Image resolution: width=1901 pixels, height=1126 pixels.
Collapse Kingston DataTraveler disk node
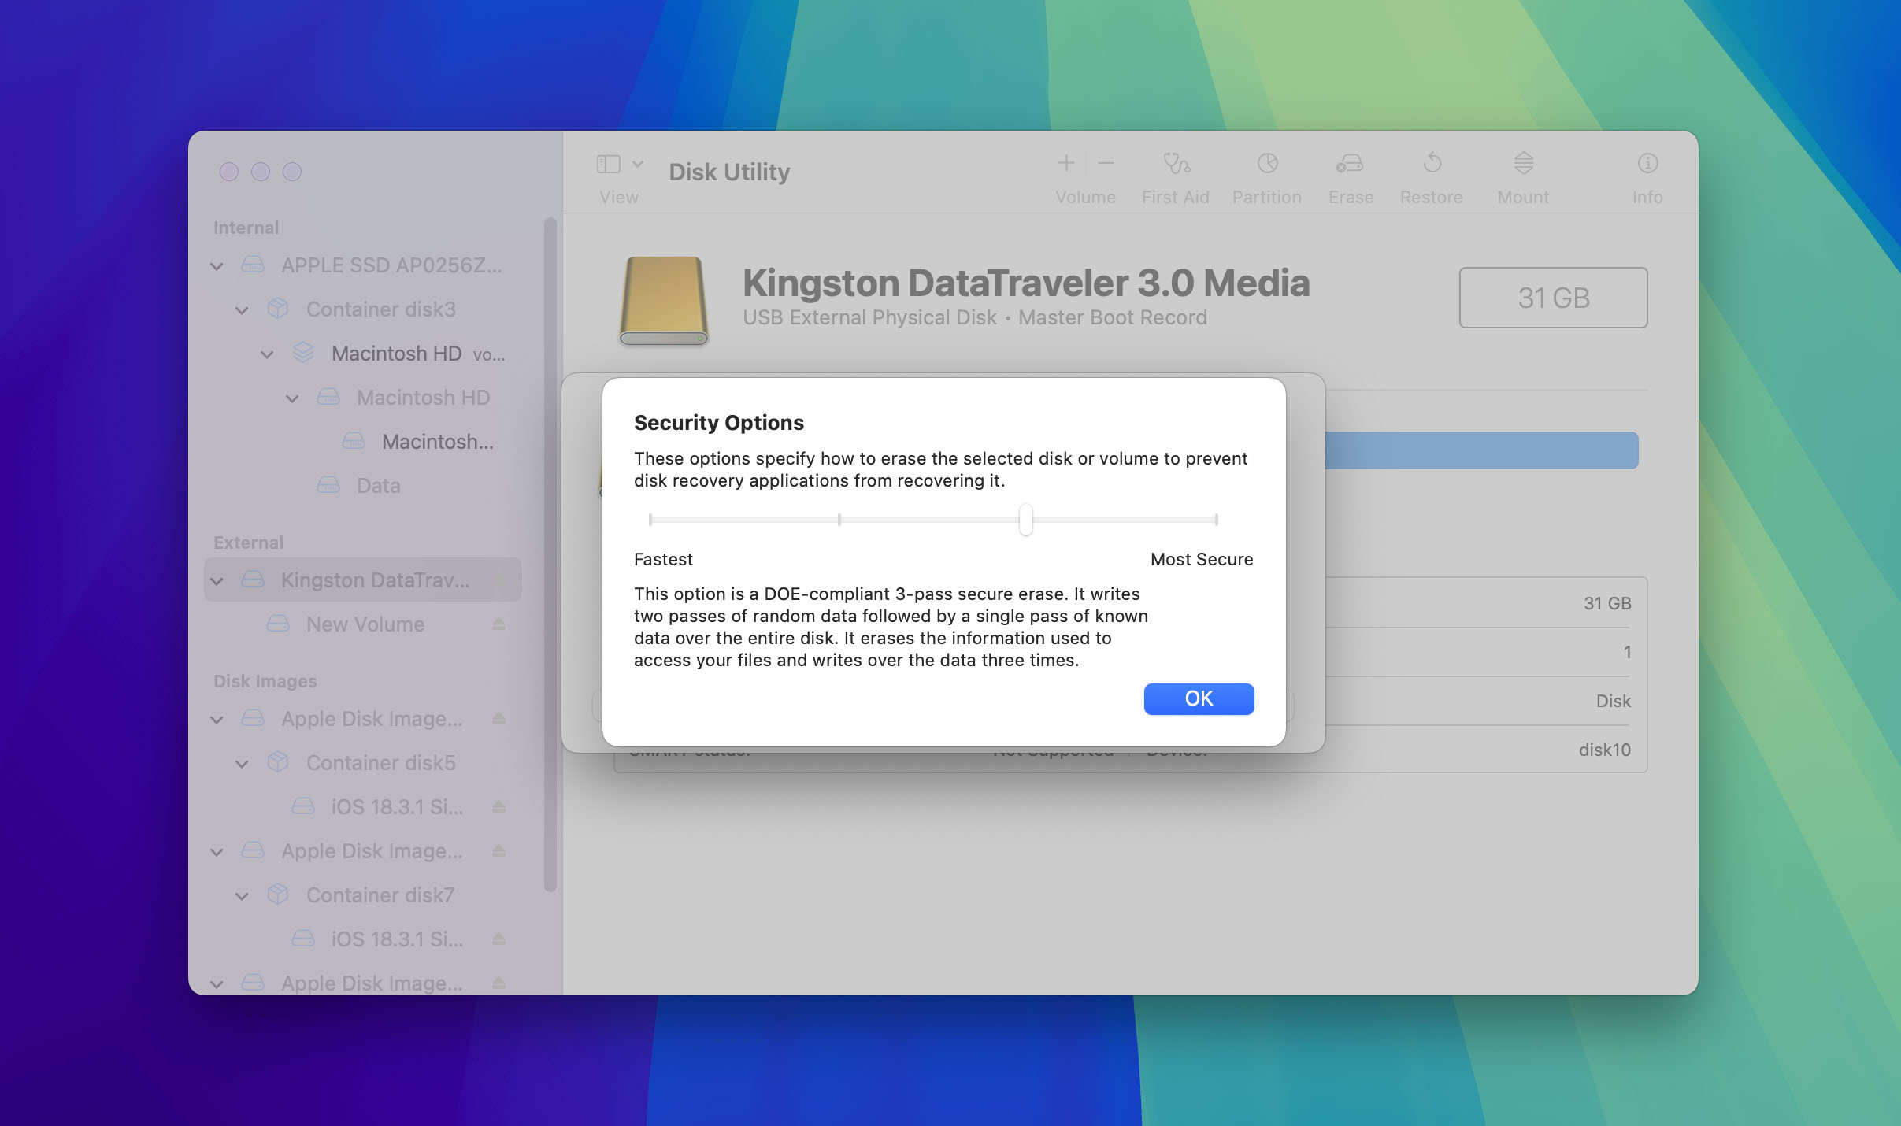pos(217,581)
